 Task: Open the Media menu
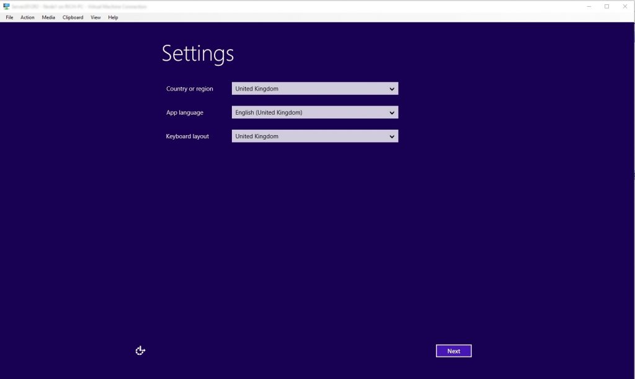point(48,17)
